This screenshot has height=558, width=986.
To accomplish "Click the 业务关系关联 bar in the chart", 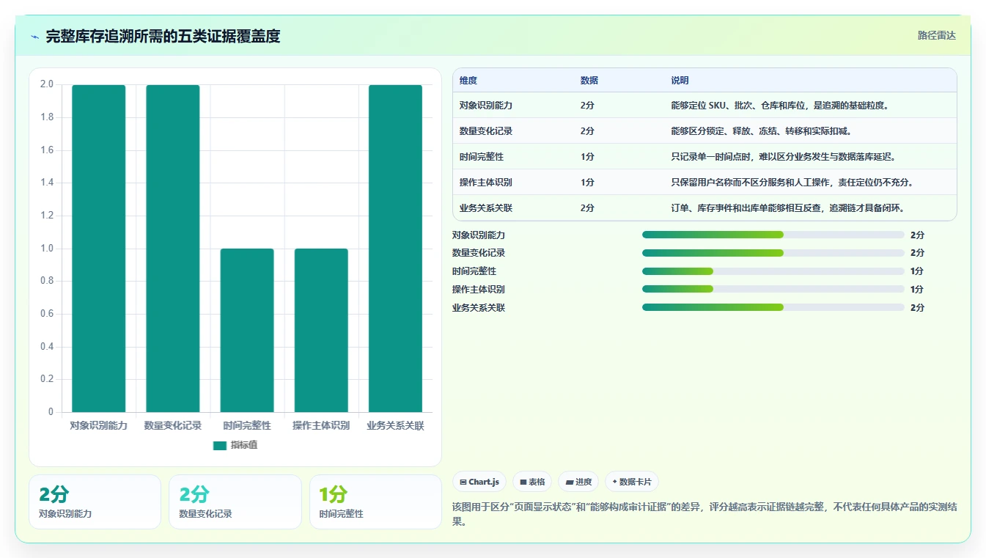I will pos(395,249).
